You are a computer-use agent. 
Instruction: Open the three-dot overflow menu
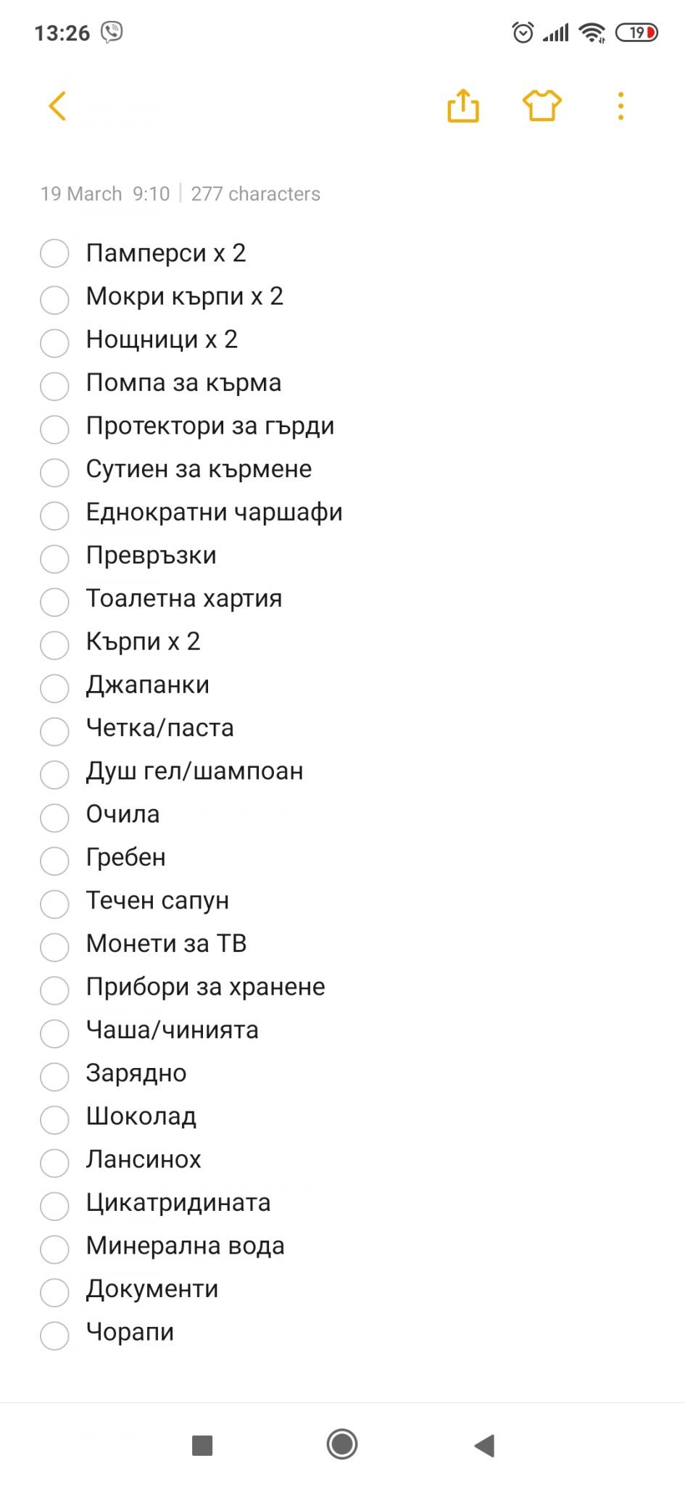tap(620, 106)
